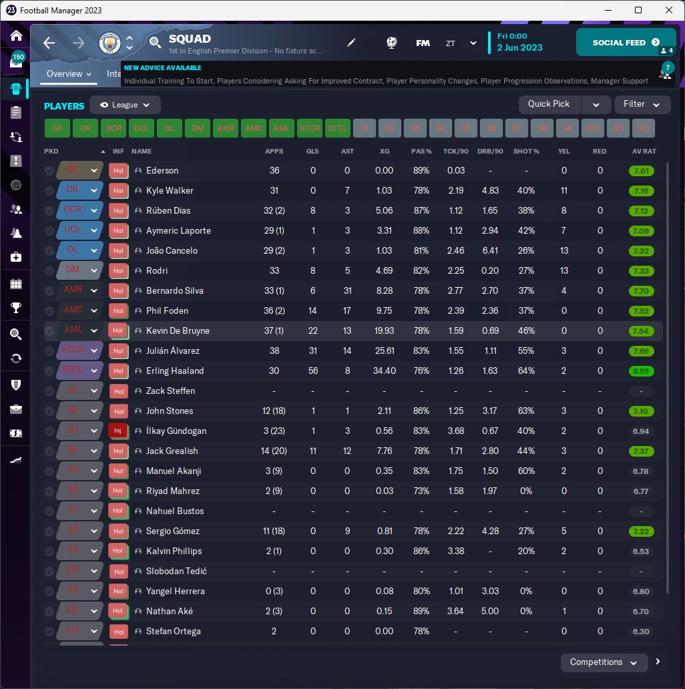This screenshot has width=685, height=689.
Task: Toggle the pick checkbox for Kyle Walker
Action: pos(49,191)
